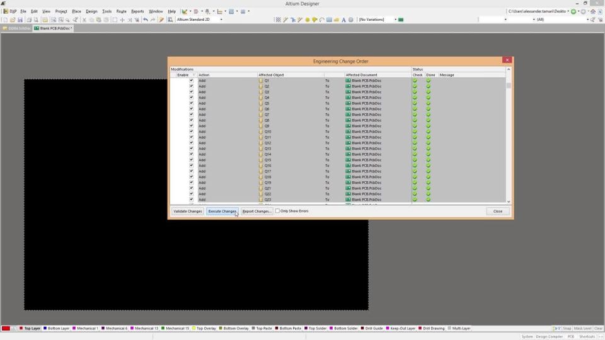This screenshot has width=605, height=340.
Task: Click the Report Changes button
Action: (x=256, y=212)
